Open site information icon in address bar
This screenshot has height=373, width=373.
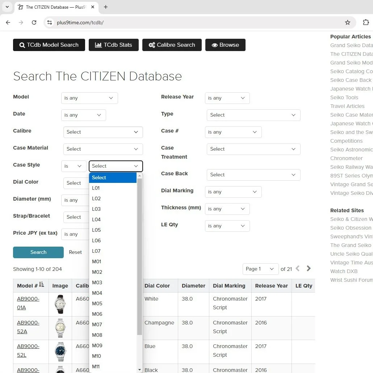click(x=50, y=22)
